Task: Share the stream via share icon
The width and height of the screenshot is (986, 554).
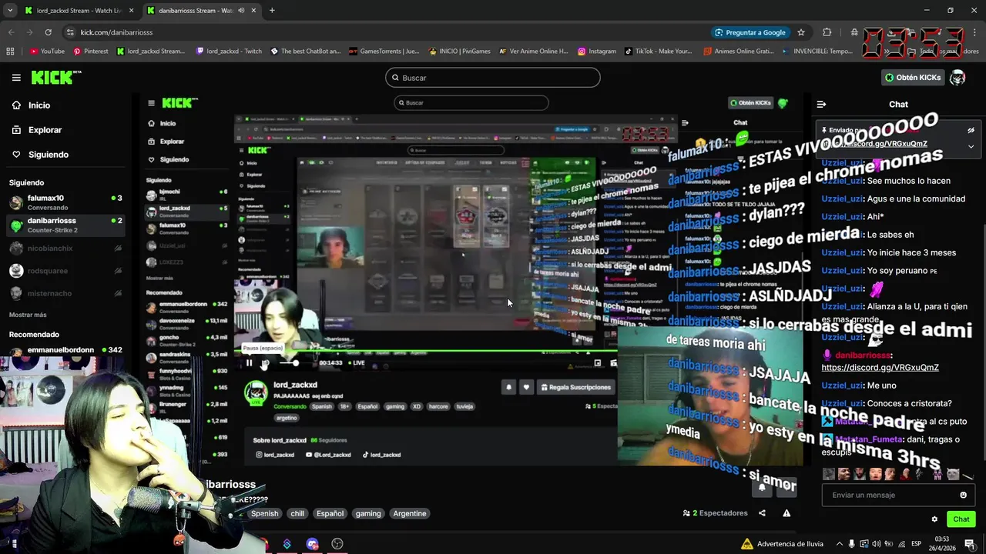Action: (762, 513)
